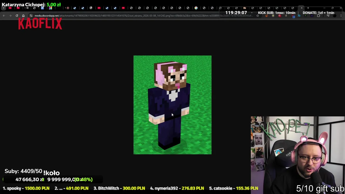Click 'KICK SUB: 1msc: 10min' text

pyautogui.click(x=277, y=13)
